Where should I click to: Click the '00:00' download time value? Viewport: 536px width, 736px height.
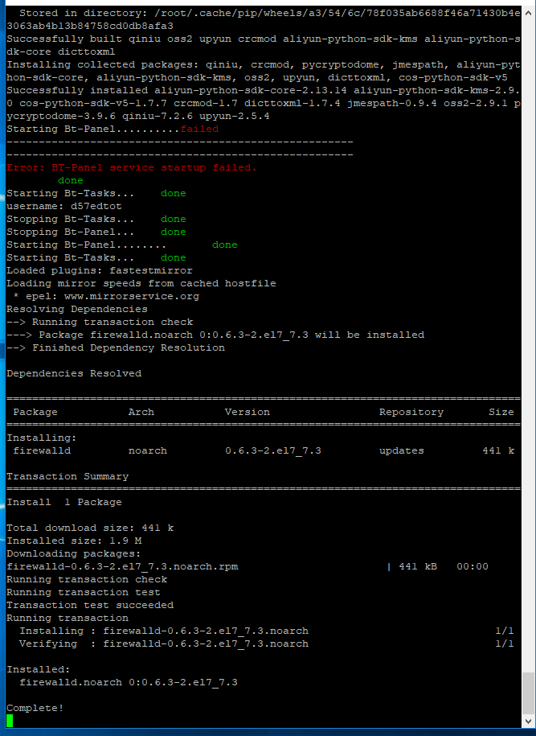(x=473, y=566)
